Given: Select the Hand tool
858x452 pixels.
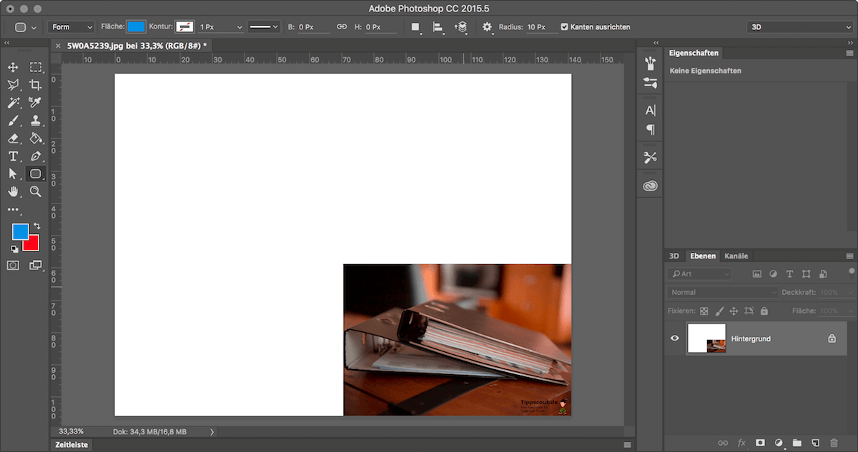Looking at the screenshot, I should 13,191.
